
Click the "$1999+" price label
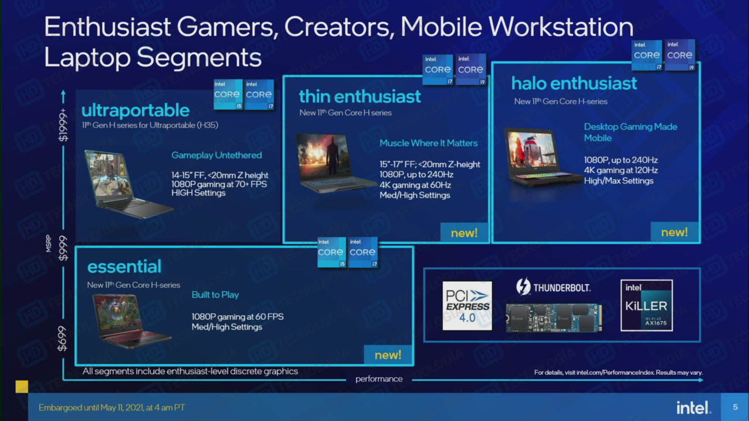click(63, 124)
